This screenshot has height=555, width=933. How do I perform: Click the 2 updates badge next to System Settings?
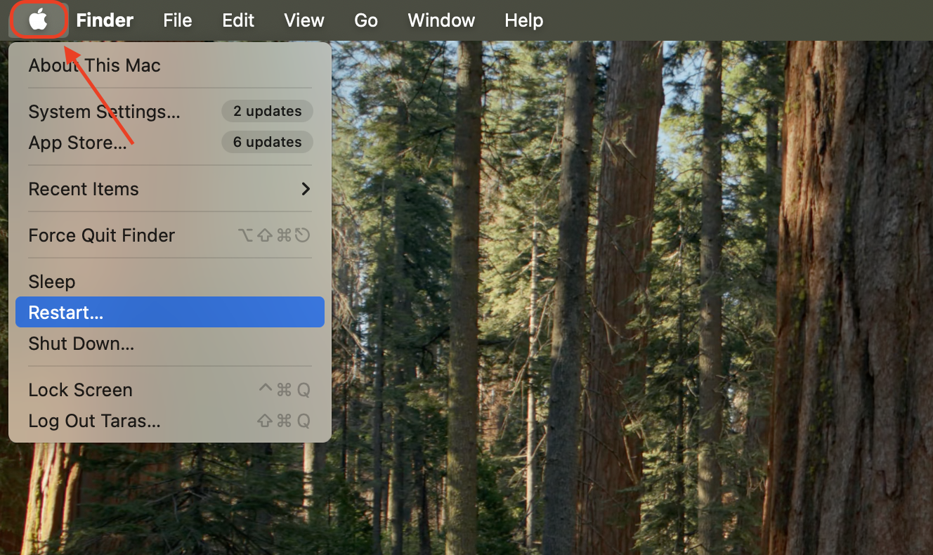tap(267, 111)
